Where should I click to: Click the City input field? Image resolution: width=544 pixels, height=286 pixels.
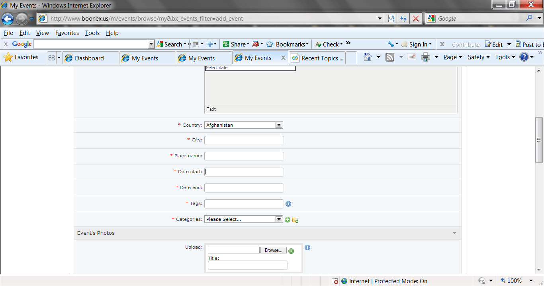244,140
